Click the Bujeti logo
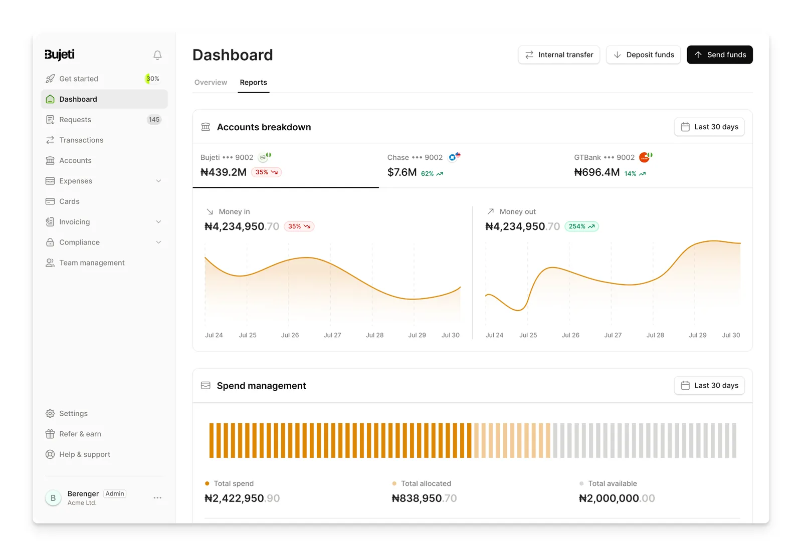802x556 pixels. coord(60,55)
